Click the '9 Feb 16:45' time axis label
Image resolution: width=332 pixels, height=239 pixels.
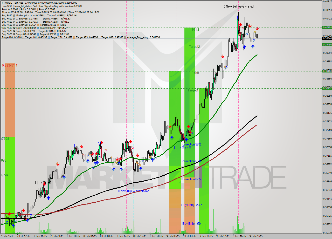click(239, 236)
